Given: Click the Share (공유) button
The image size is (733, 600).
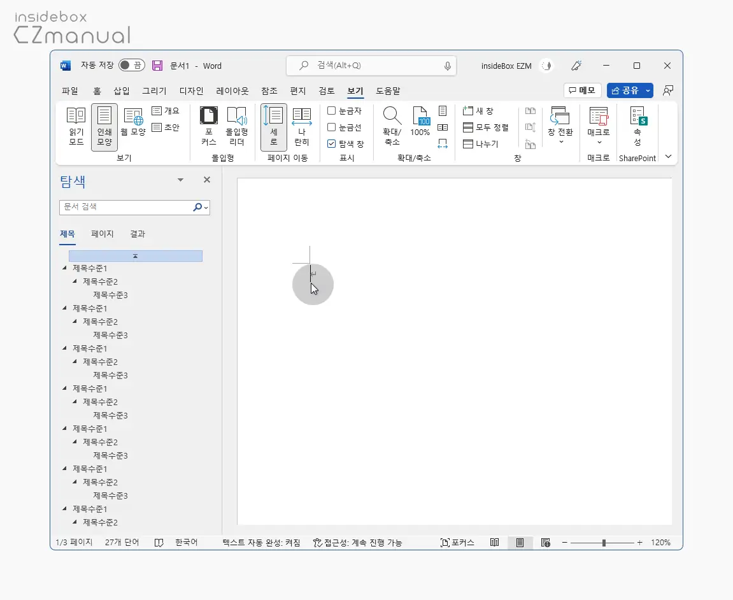Looking at the screenshot, I should (625, 90).
